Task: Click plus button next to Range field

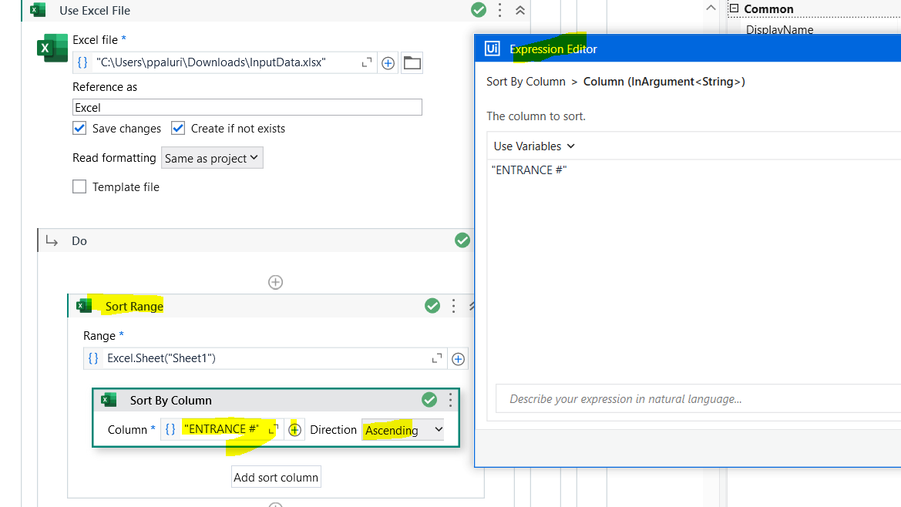Action: tap(458, 359)
